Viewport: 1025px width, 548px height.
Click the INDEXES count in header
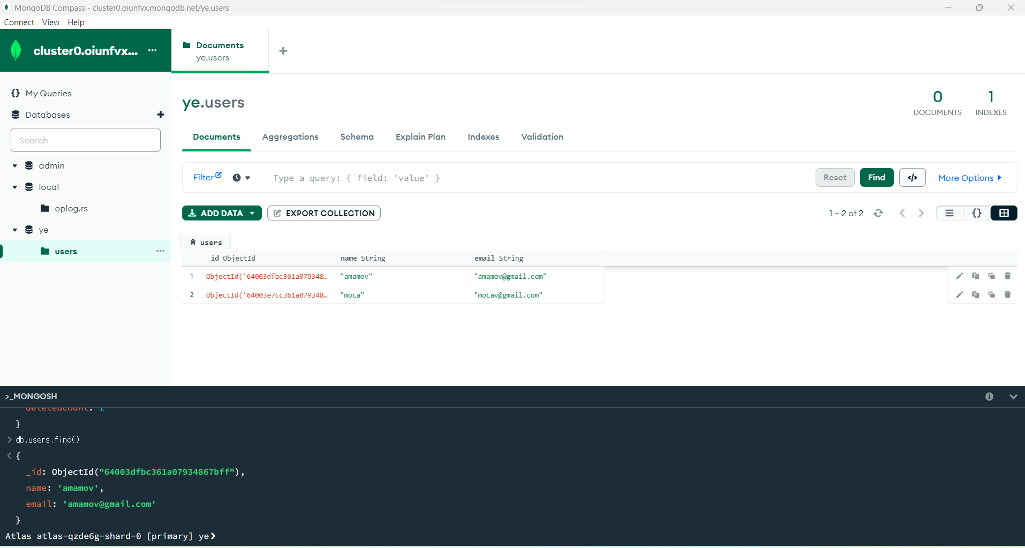[991, 103]
